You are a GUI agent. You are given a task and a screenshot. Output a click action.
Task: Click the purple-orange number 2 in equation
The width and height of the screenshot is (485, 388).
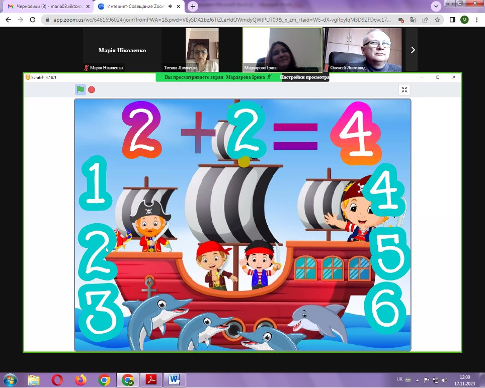click(141, 130)
